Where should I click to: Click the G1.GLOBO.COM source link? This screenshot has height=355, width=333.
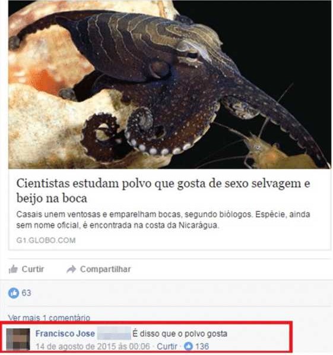pyautogui.click(x=46, y=240)
